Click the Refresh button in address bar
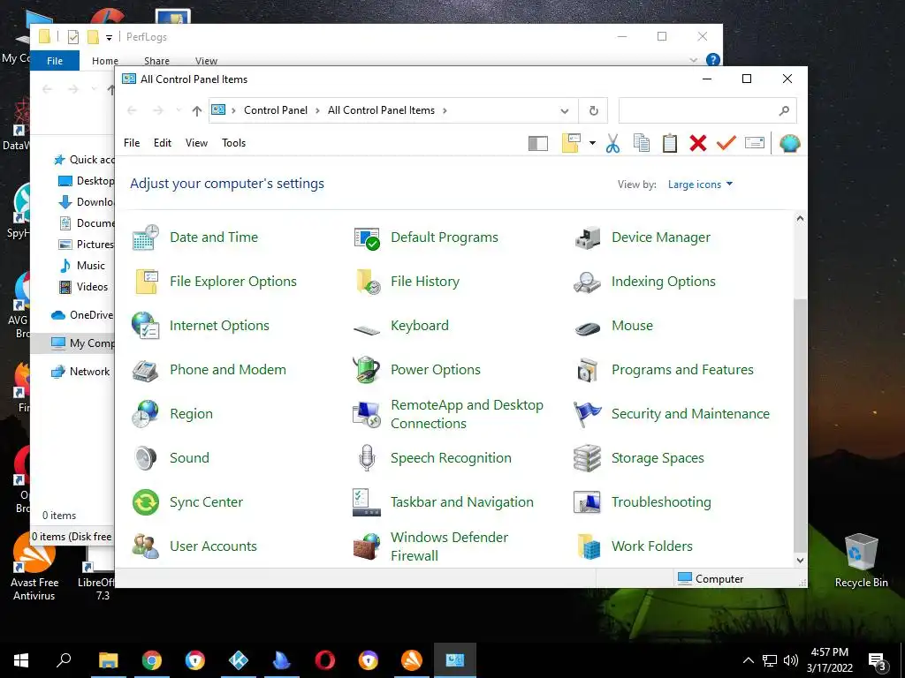Image resolution: width=905 pixels, height=678 pixels. (593, 110)
